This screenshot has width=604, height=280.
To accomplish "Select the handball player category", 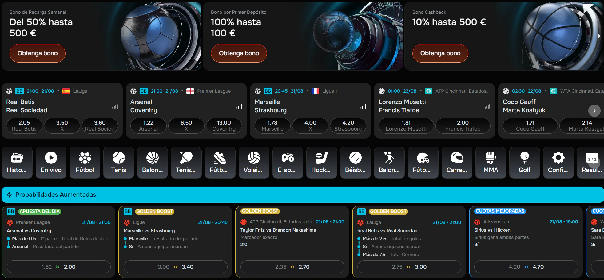I will point(389,163).
